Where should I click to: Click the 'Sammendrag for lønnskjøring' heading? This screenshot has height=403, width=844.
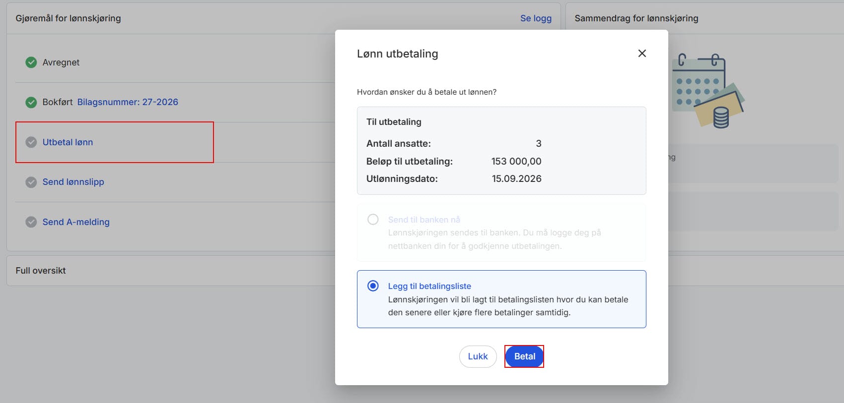(x=636, y=18)
